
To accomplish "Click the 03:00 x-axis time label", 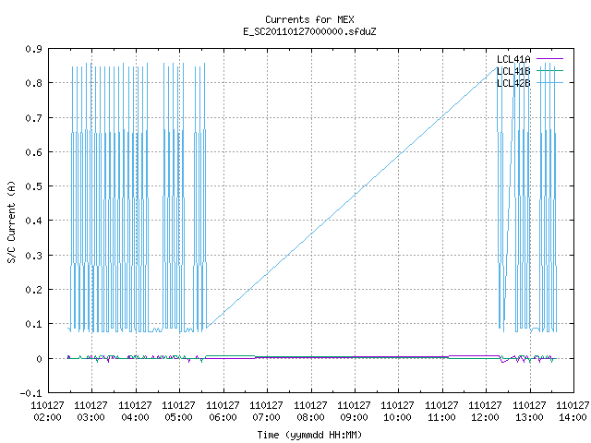I will click(90, 417).
